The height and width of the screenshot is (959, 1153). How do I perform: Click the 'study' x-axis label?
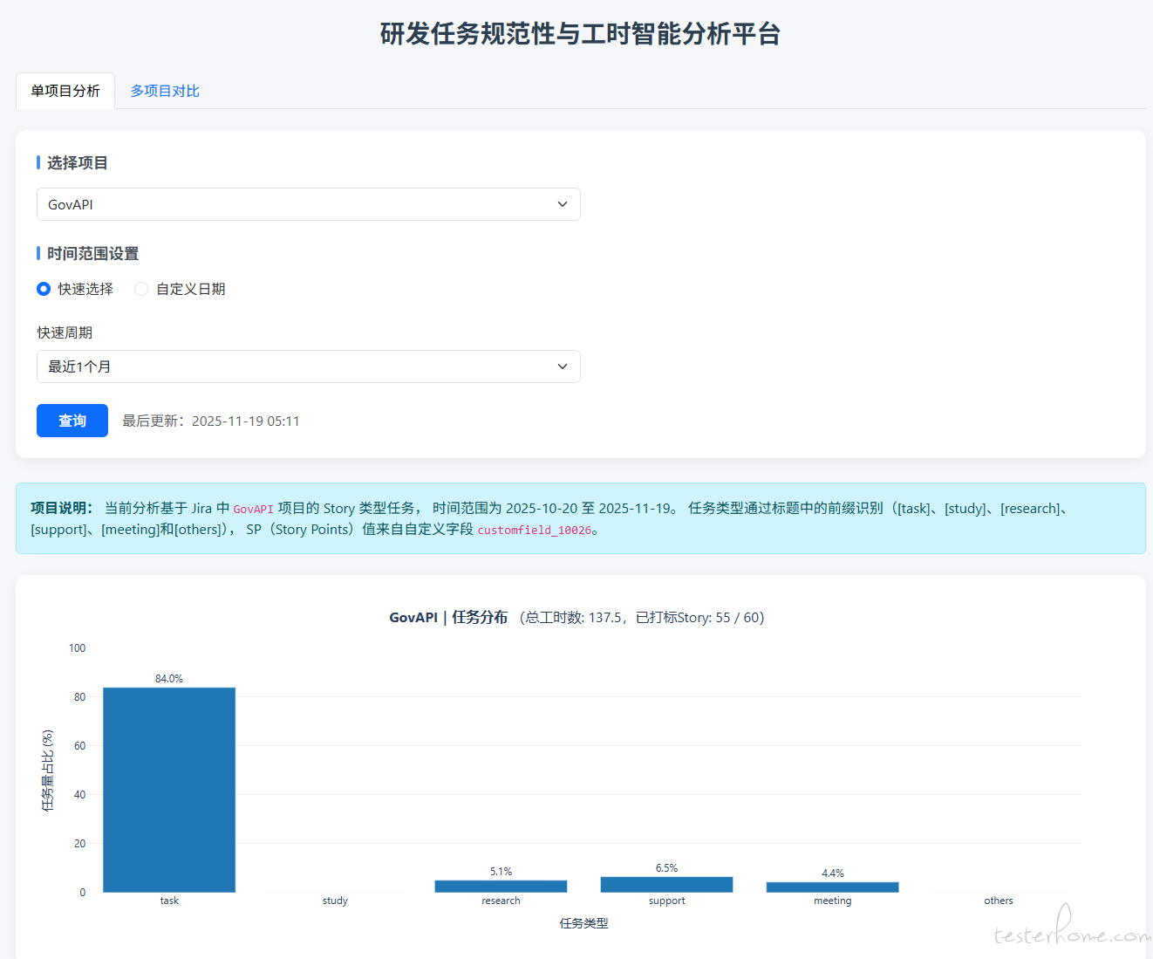[335, 901]
